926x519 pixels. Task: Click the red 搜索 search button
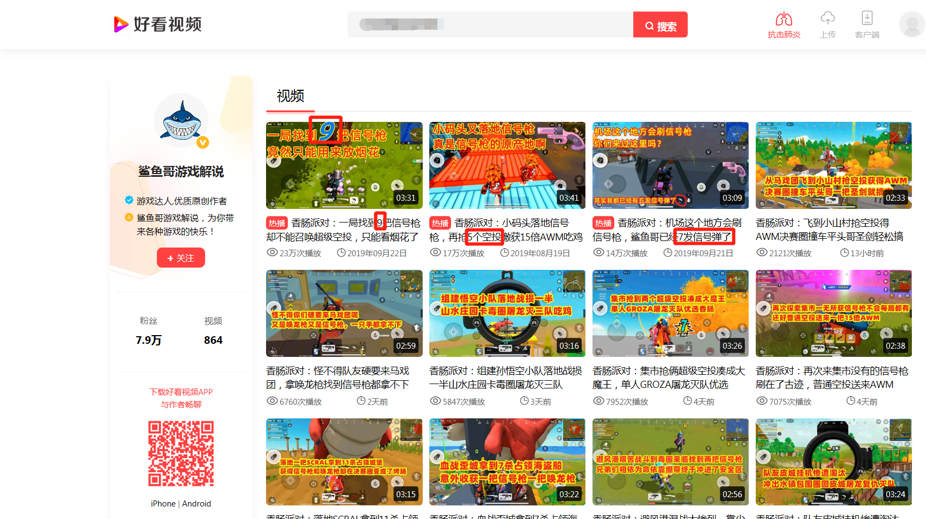660,24
